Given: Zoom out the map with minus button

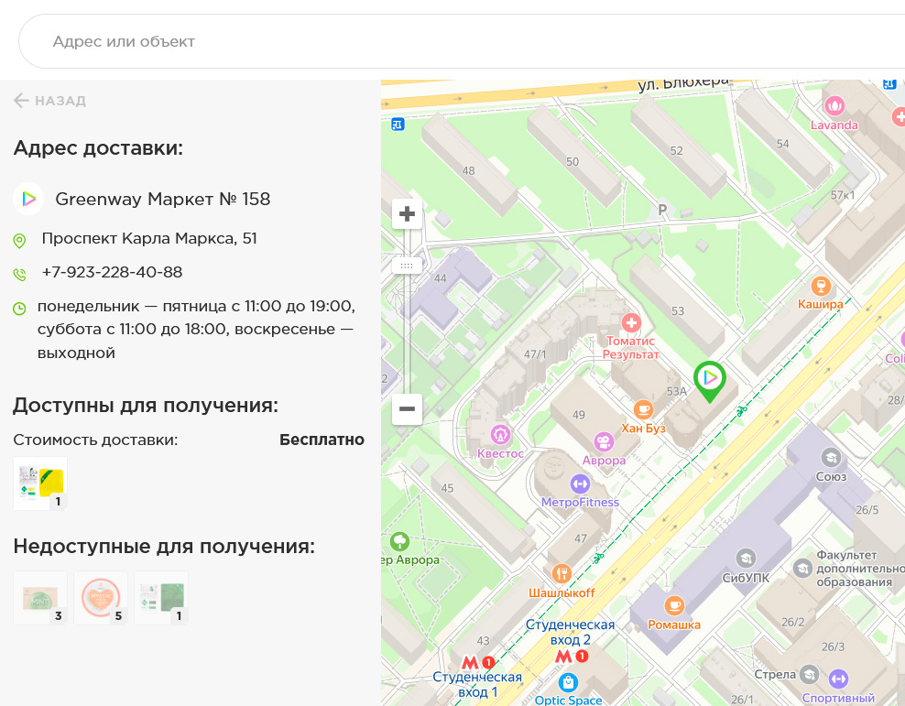Looking at the screenshot, I should [407, 409].
